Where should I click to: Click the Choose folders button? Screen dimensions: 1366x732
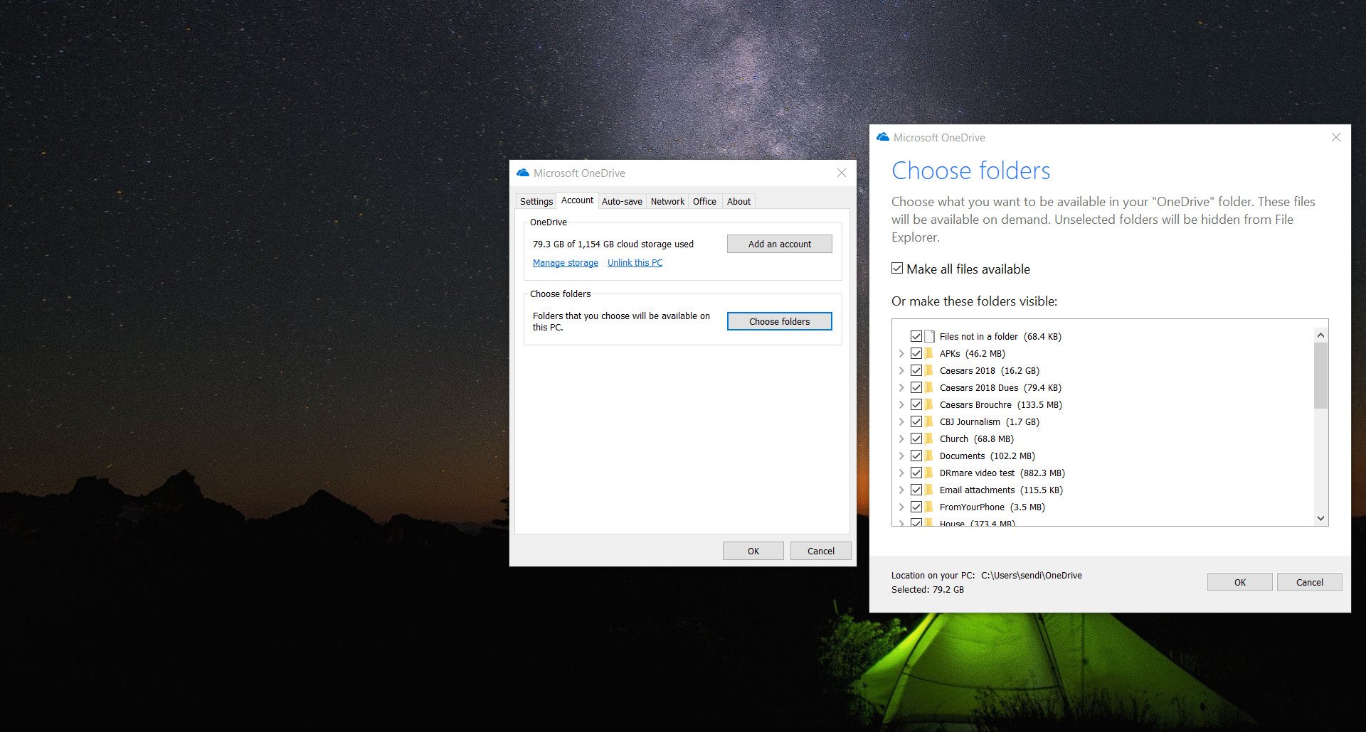click(780, 321)
